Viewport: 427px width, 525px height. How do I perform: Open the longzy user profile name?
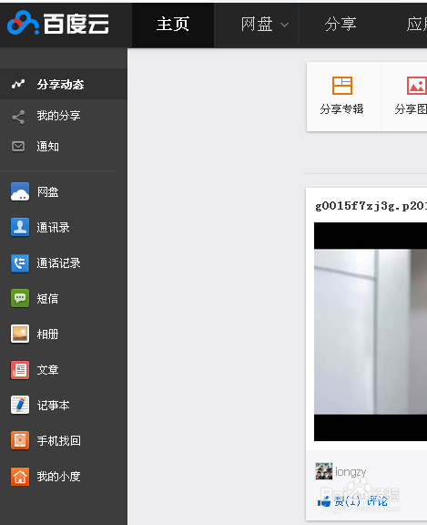point(351,472)
